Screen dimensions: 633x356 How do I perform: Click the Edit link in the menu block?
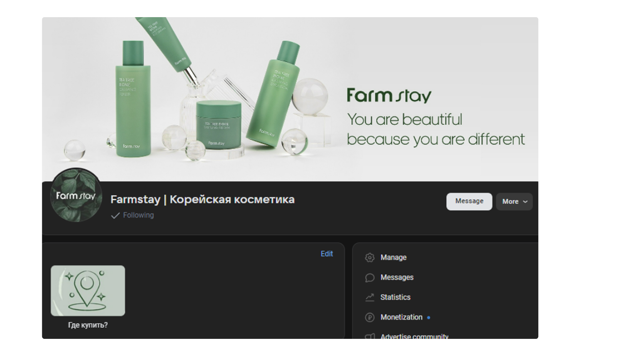[327, 254]
